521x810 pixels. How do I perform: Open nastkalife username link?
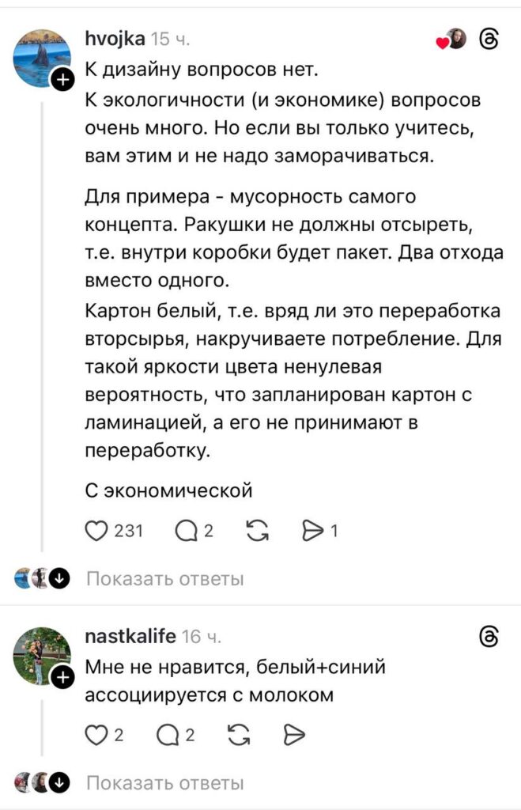point(130,636)
